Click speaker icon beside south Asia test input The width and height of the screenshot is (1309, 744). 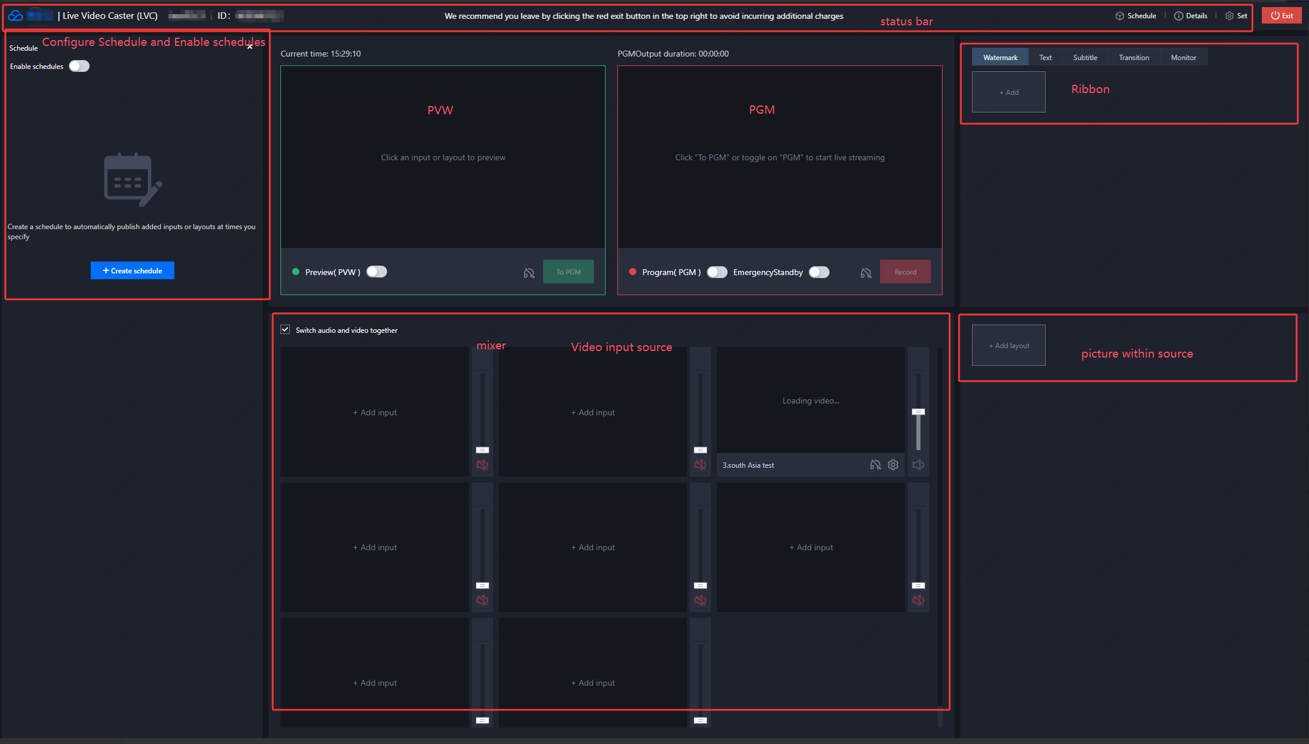(x=918, y=465)
